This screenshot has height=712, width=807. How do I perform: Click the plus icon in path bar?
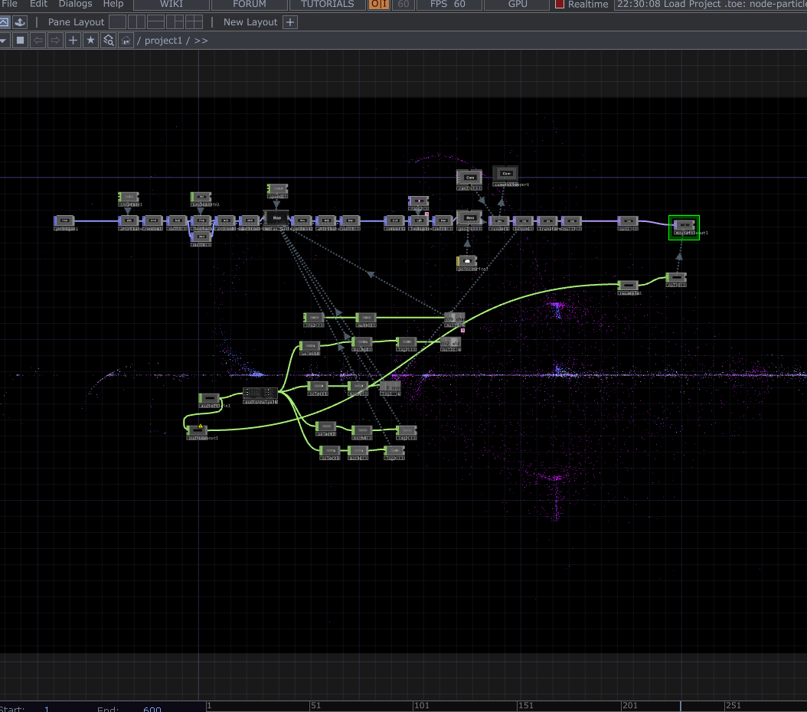pos(73,40)
